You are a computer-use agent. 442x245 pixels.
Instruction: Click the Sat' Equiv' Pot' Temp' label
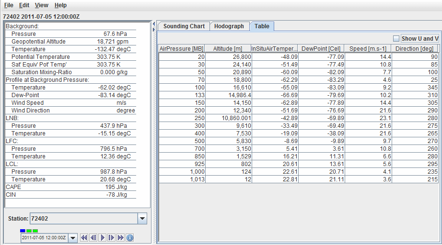tap(39, 65)
